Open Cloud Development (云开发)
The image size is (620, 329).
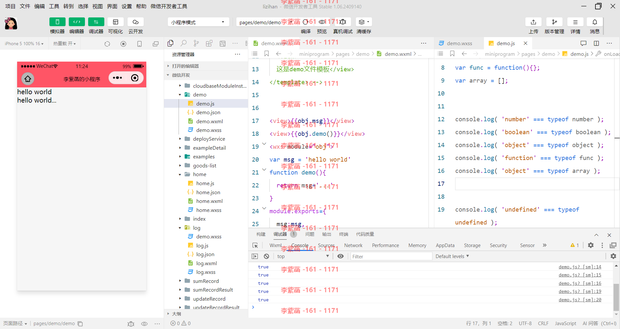click(x=136, y=22)
